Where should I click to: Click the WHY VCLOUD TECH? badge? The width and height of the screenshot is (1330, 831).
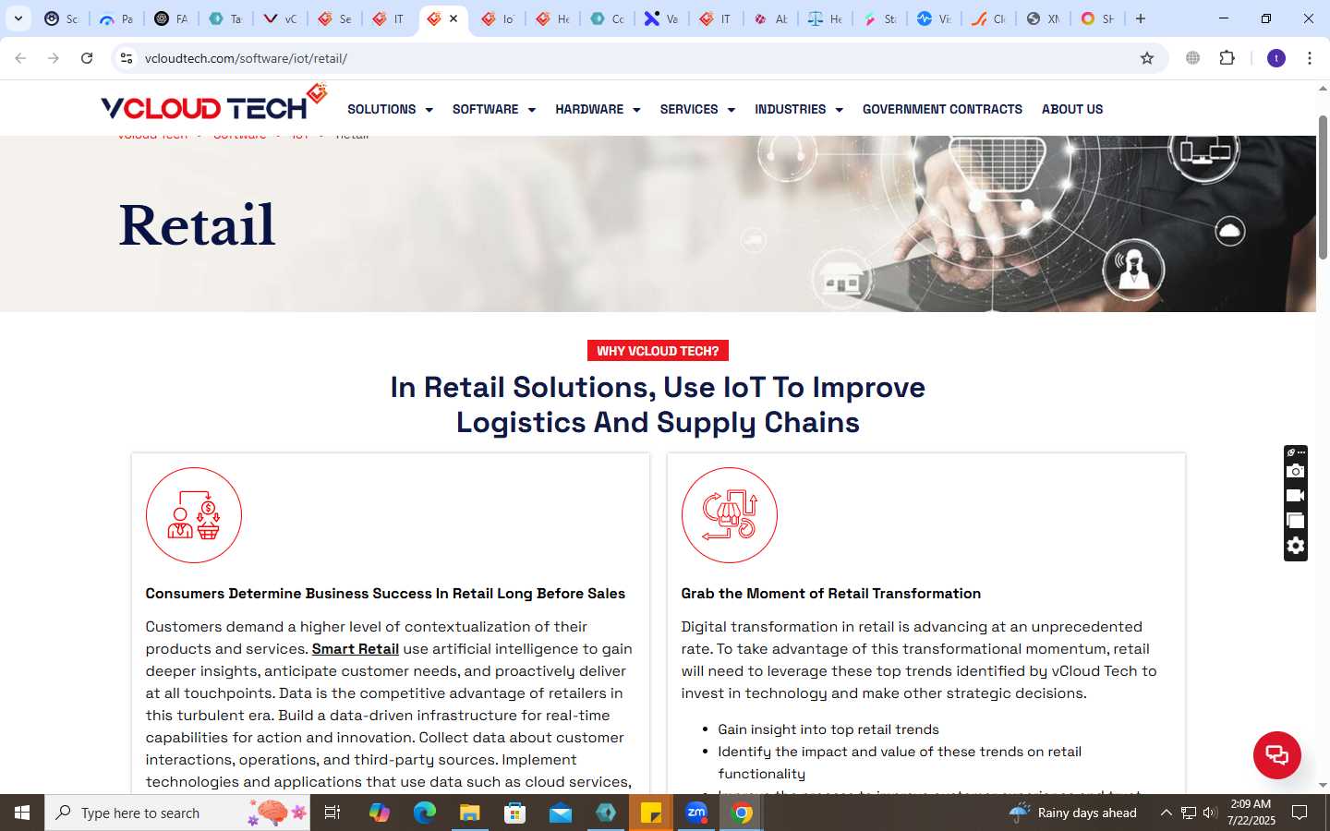point(658,351)
